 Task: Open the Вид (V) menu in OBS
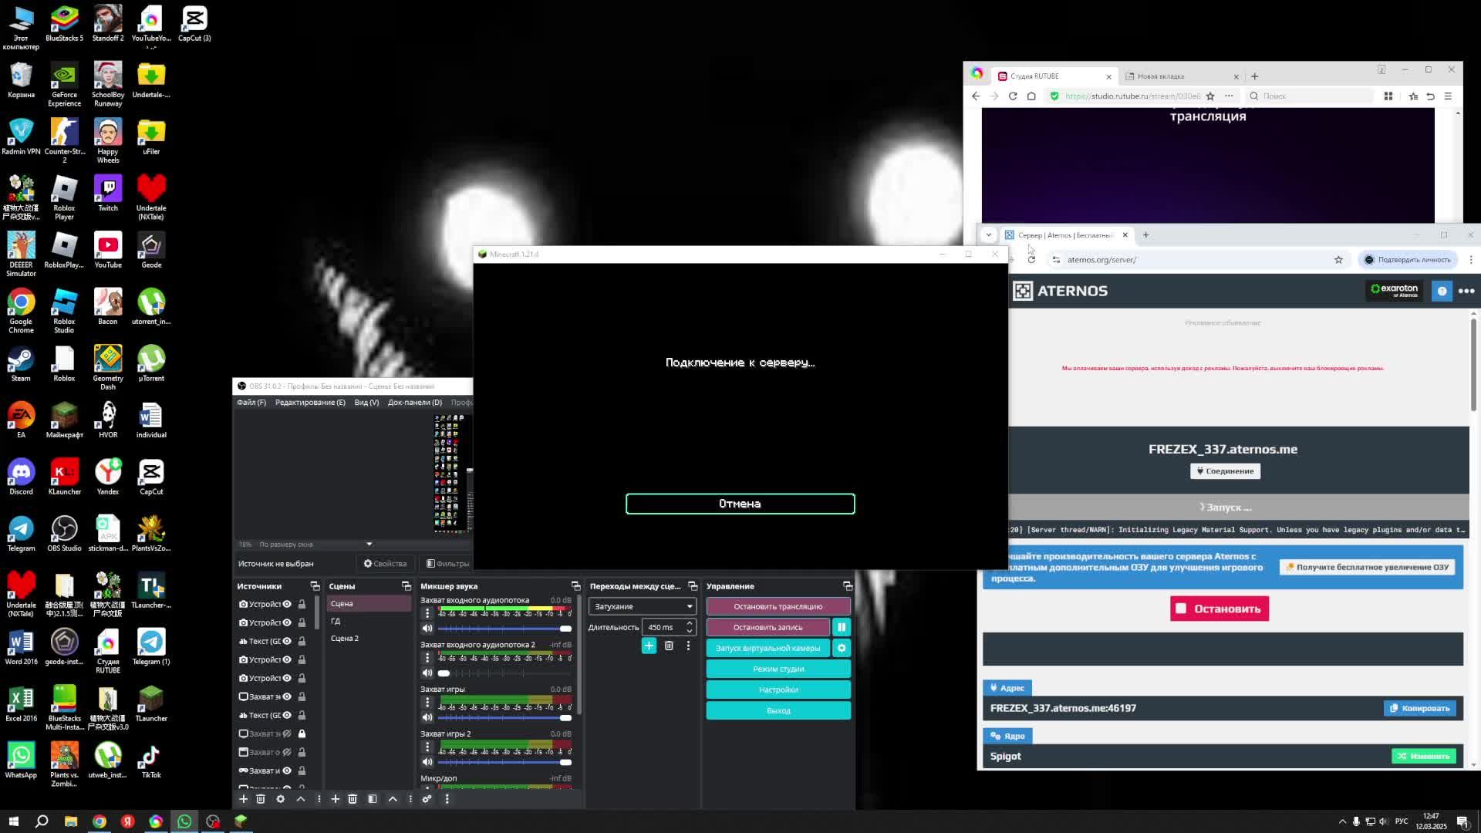point(366,403)
